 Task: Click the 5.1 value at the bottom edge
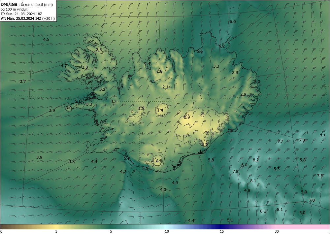230,220
